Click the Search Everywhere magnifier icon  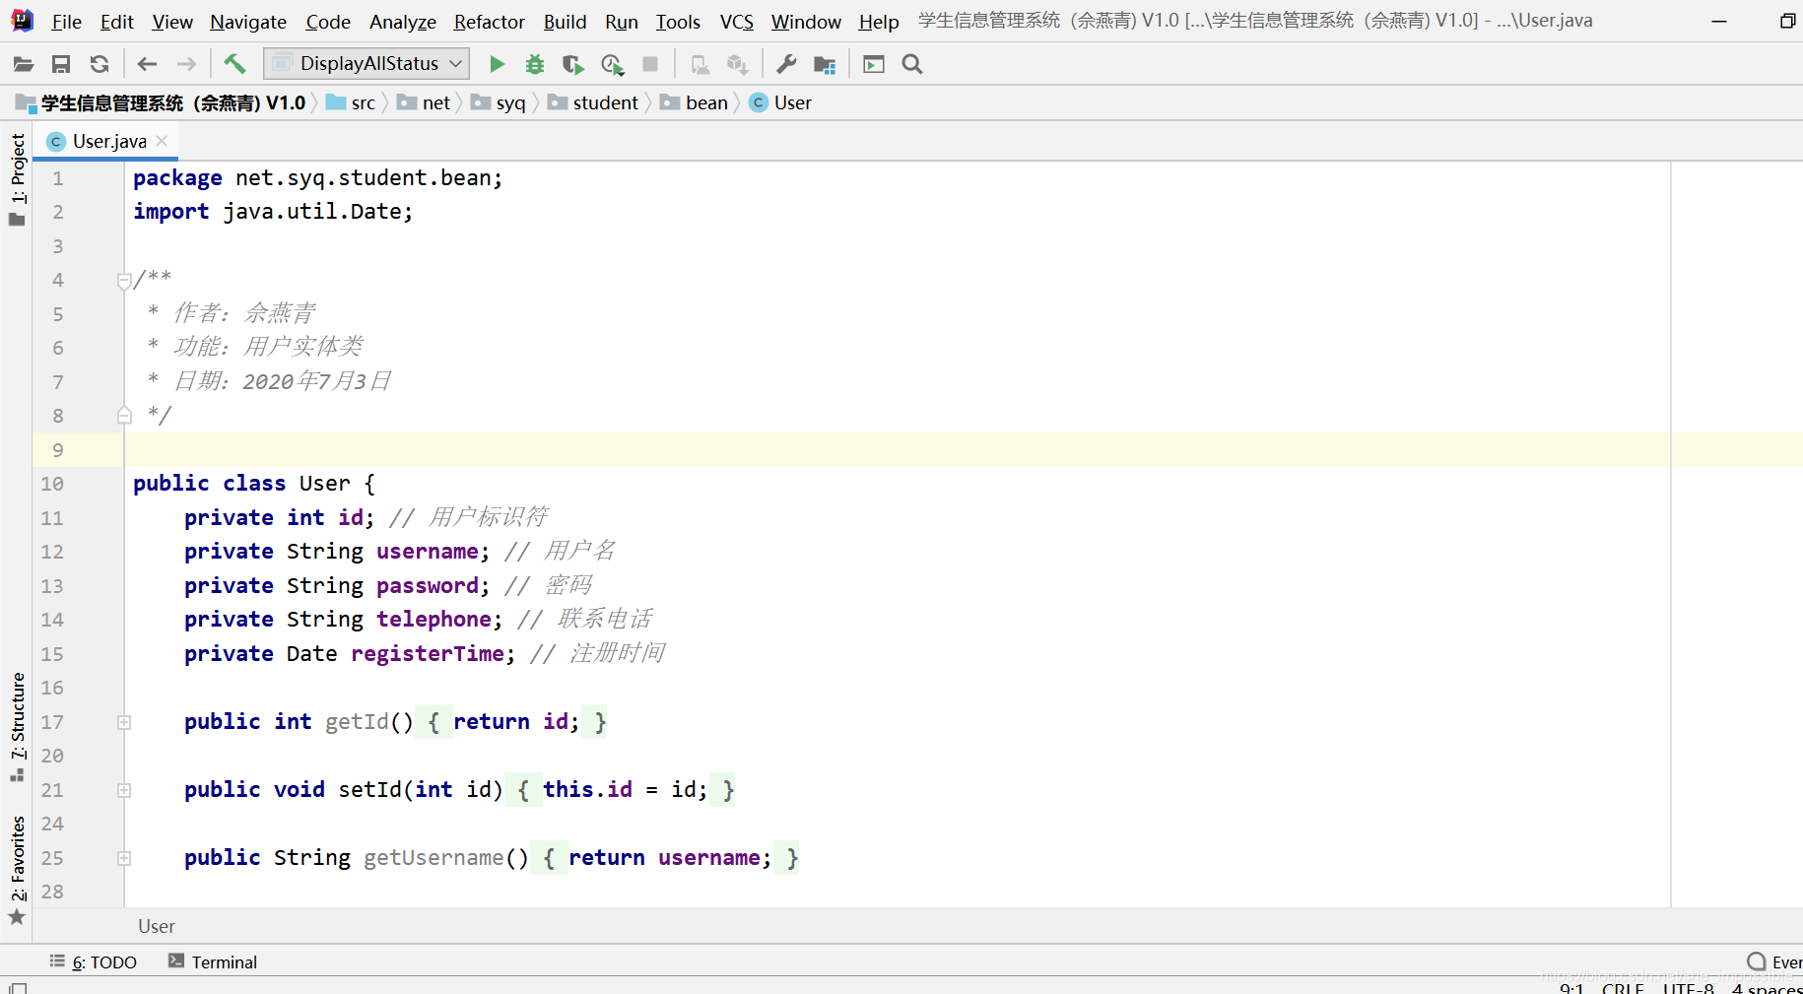912,64
